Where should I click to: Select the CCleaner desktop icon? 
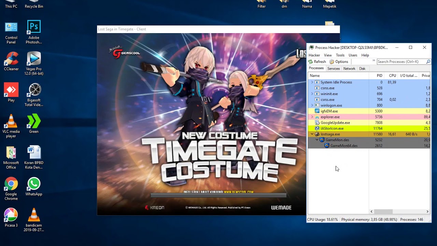(11, 61)
